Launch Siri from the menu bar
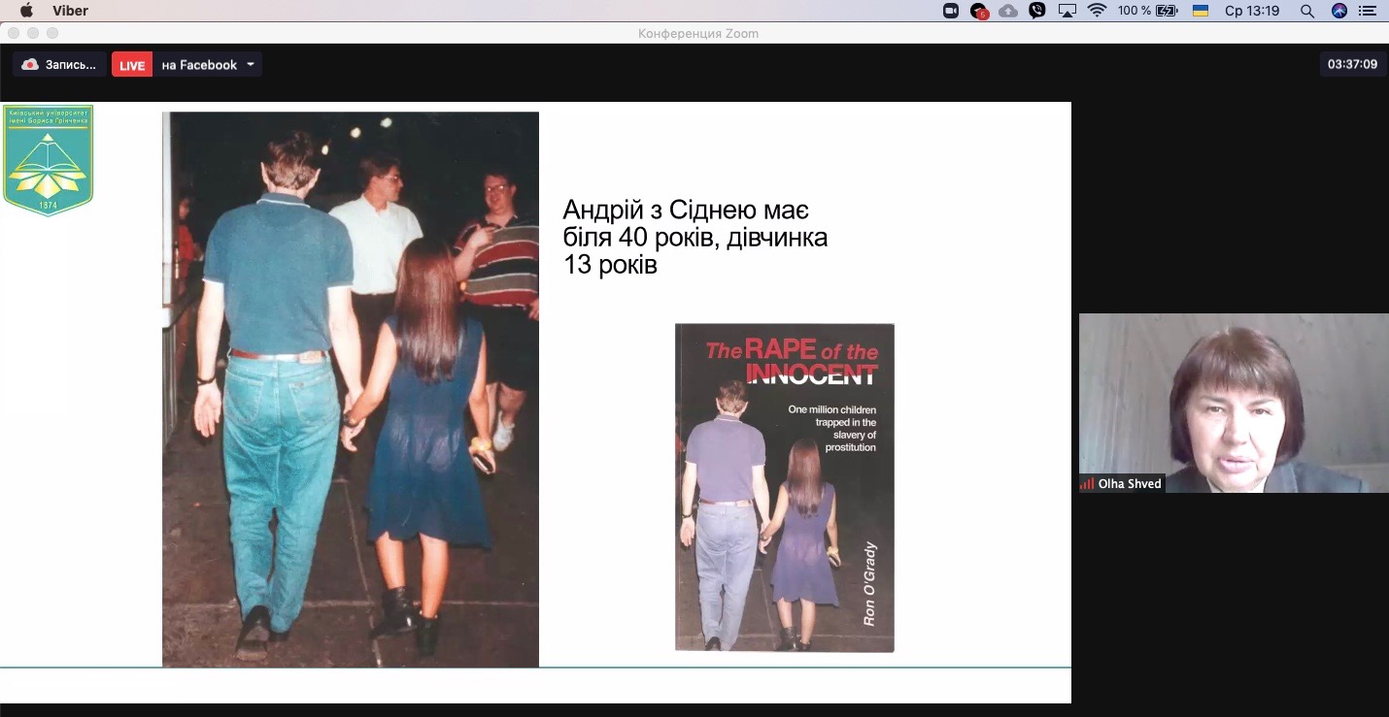This screenshot has height=717, width=1389. click(1339, 11)
